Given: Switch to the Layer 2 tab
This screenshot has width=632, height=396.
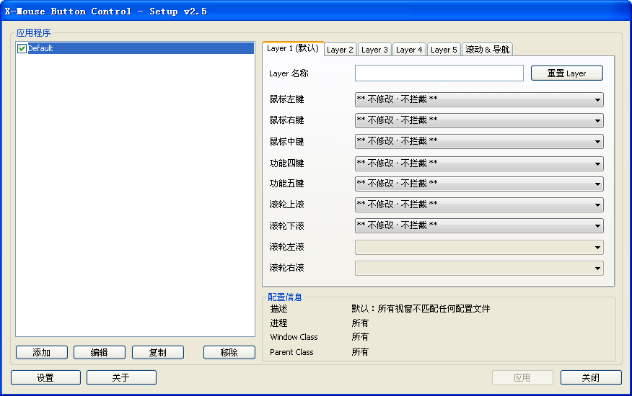Looking at the screenshot, I should click(341, 50).
